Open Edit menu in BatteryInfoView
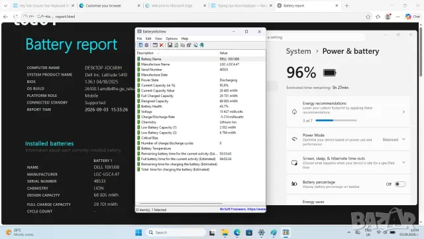424x239 pixels. pyautogui.click(x=148, y=39)
